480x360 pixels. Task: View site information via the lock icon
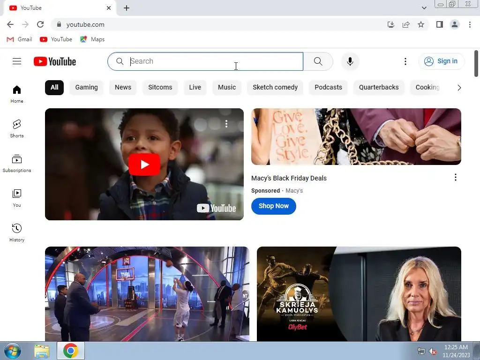click(59, 24)
